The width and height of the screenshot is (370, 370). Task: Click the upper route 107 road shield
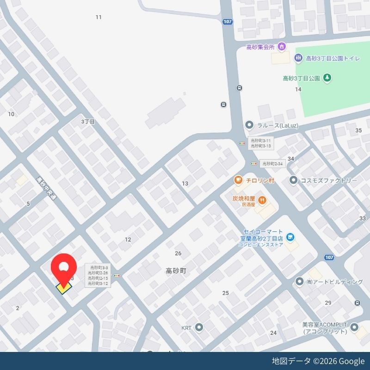pos(228,22)
